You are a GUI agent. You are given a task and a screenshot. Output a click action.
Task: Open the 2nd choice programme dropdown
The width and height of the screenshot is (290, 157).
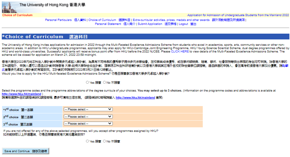coord(88,116)
